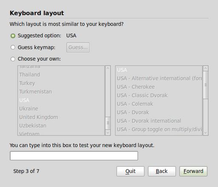Select USA - Classic Dvorak variant

click(159, 95)
